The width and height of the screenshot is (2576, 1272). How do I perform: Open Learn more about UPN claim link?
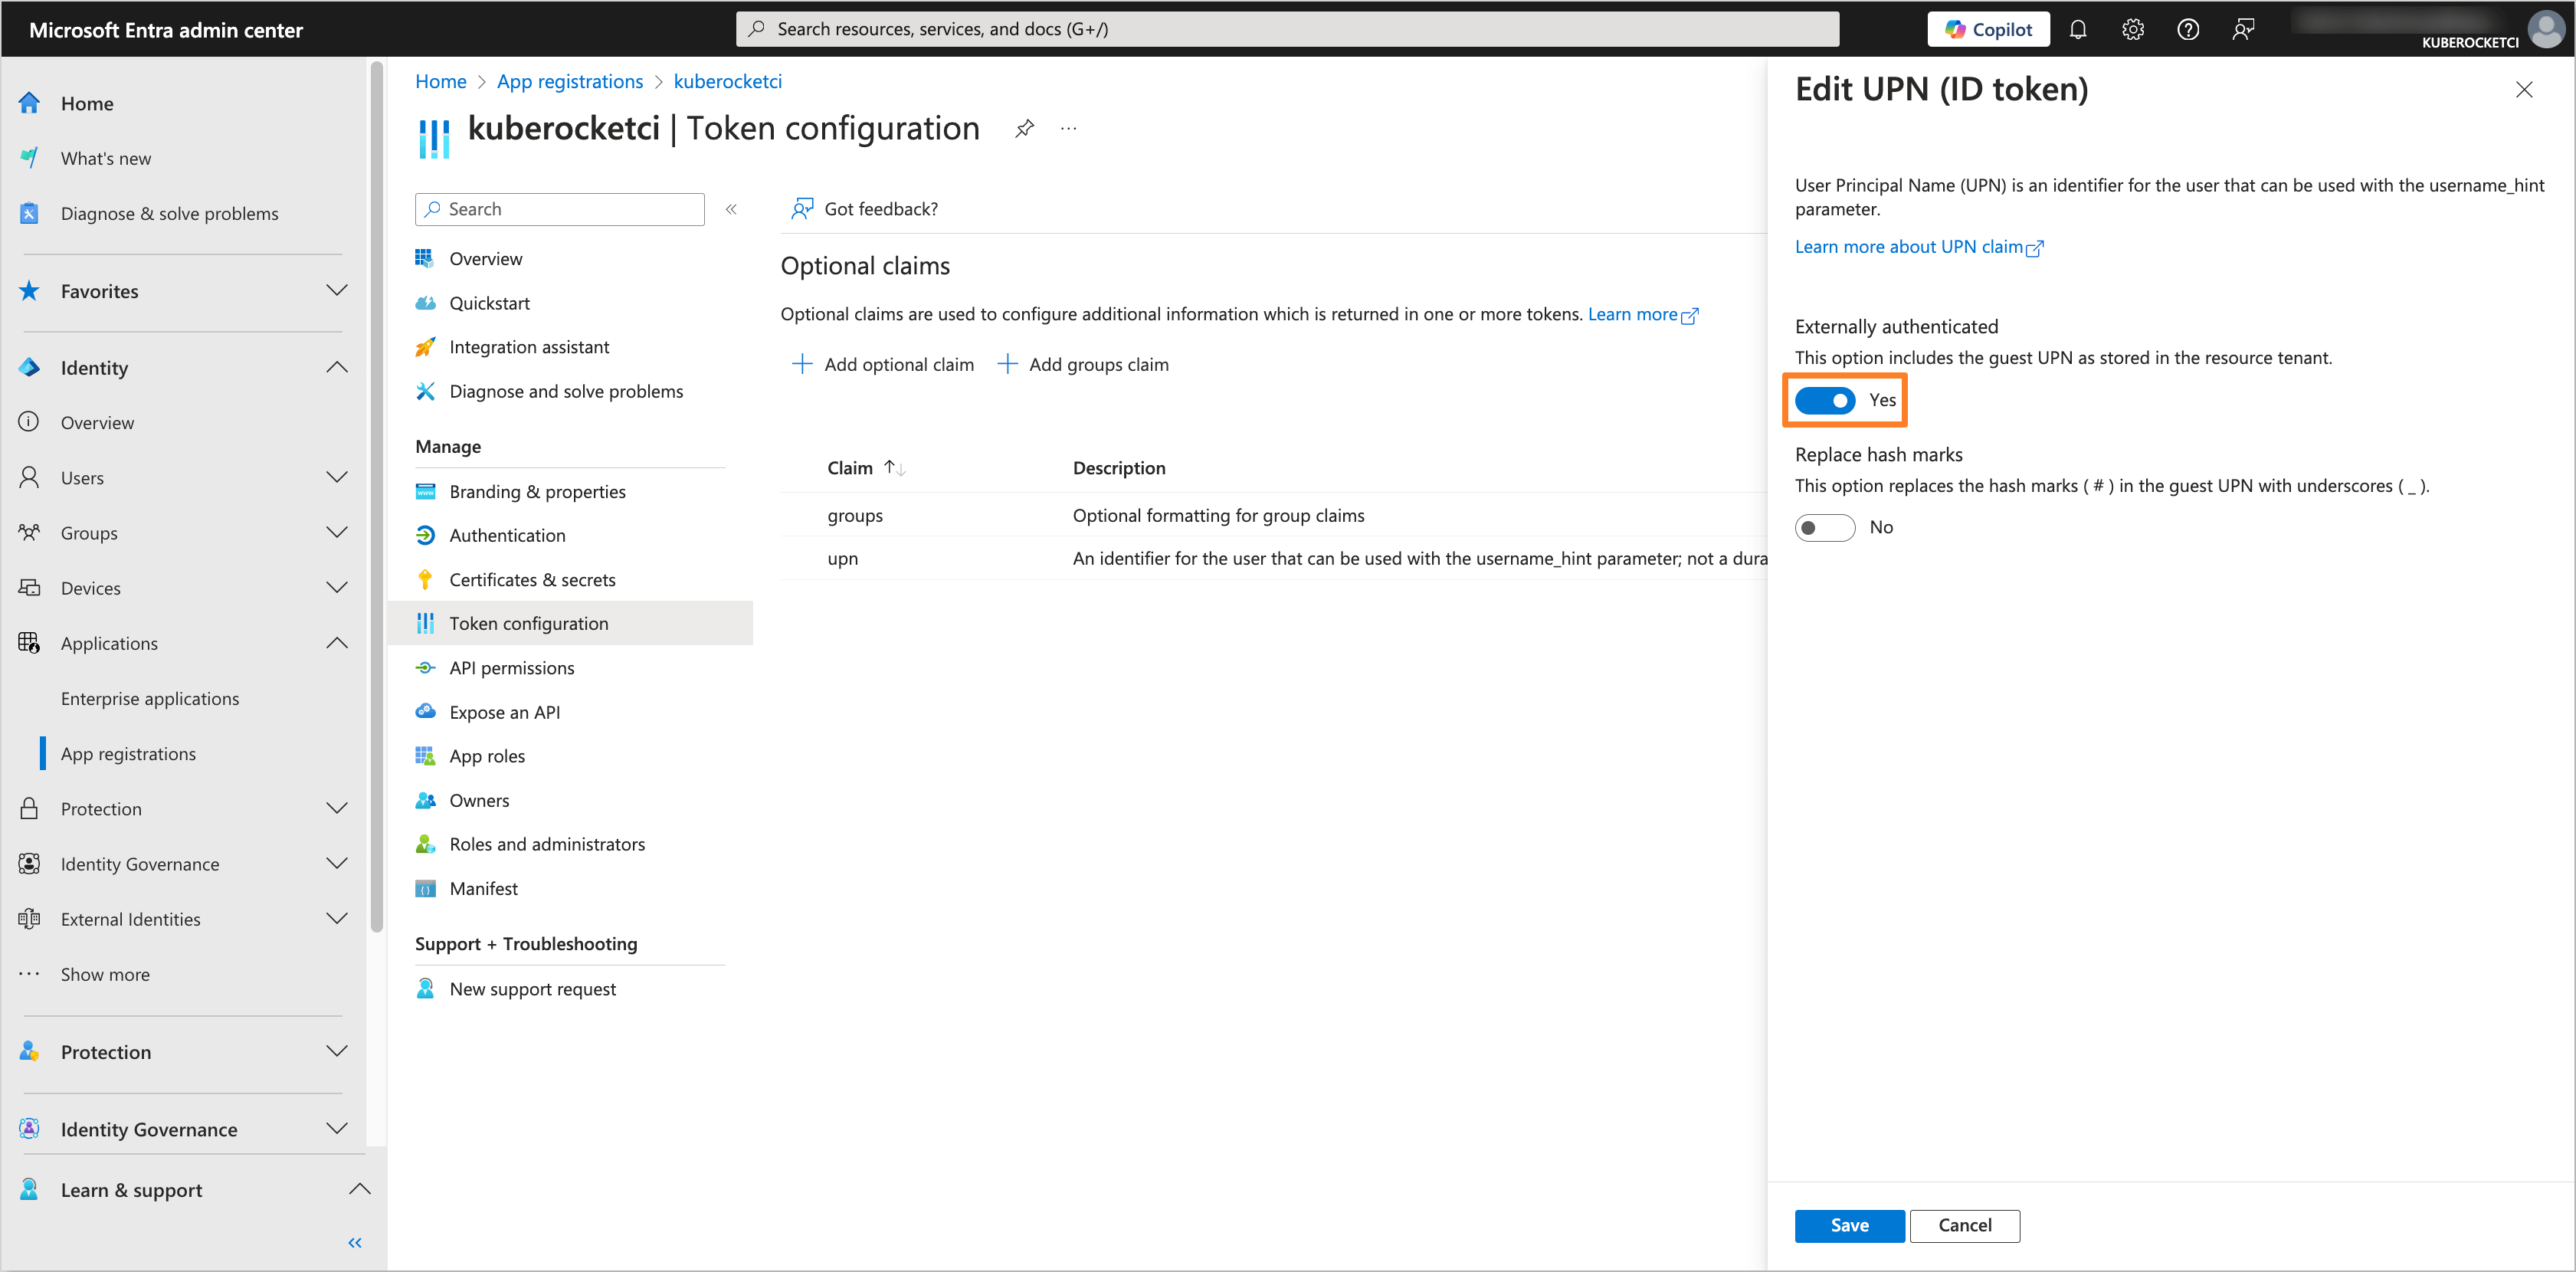tap(1910, 246)
